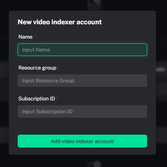The image size is (167, 167).
Task: Click the Input Subscription ID placeholder text
Action: point(47,111)
